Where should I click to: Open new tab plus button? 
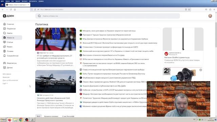tap(33, 5)
